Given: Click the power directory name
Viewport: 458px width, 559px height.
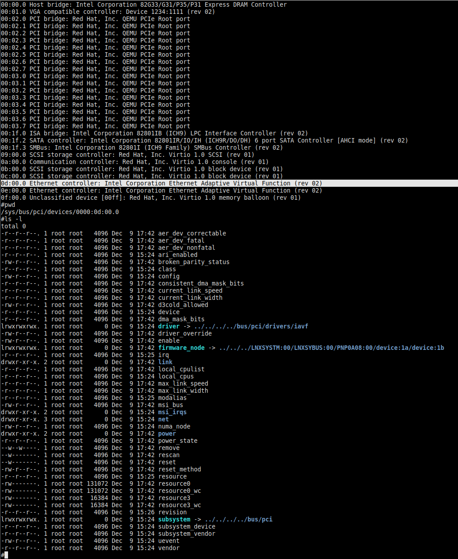Looking at the screenshot, I should [167, 433].
